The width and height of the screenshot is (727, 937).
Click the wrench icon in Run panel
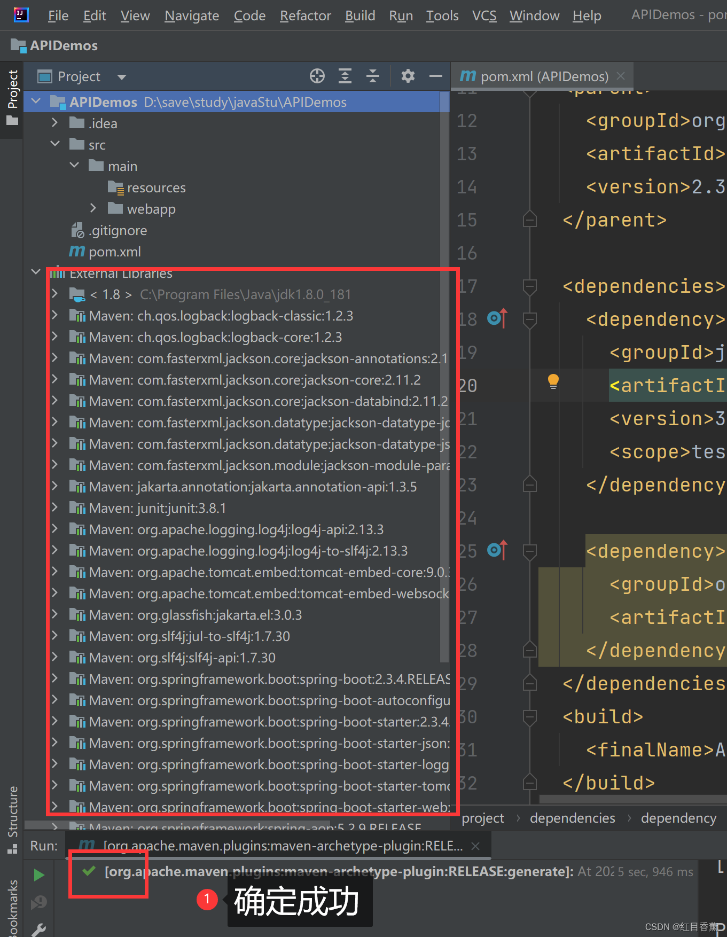pyautogui.click(x=38, y=930)
